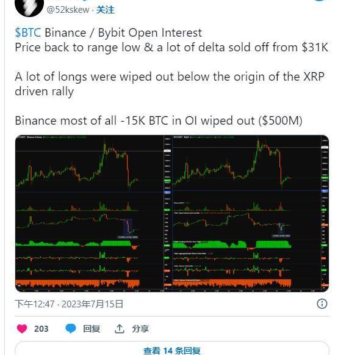Open the right Bybit chart panel
Viewport: 338px width, 355px height.
247,213
